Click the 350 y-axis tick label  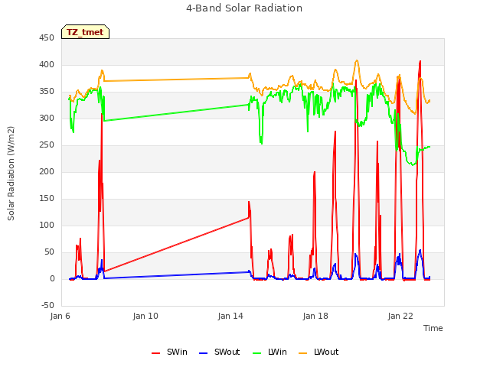click(47, 92)
